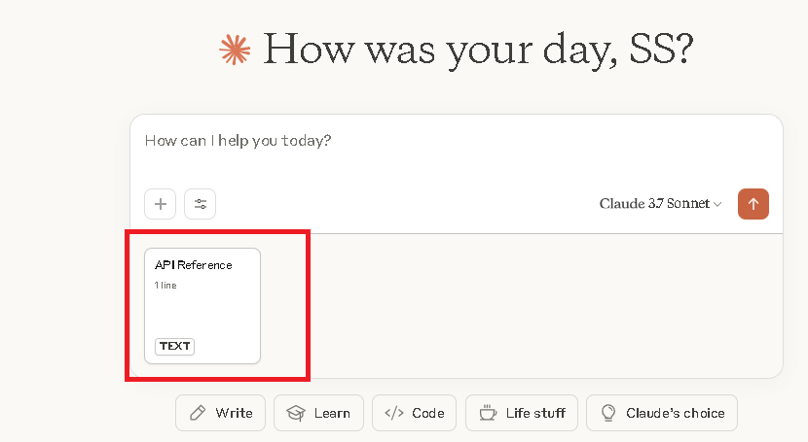Viewport: 808px width, 442px height.
Task: Select the Life stuff label
Action: [535, 413]
